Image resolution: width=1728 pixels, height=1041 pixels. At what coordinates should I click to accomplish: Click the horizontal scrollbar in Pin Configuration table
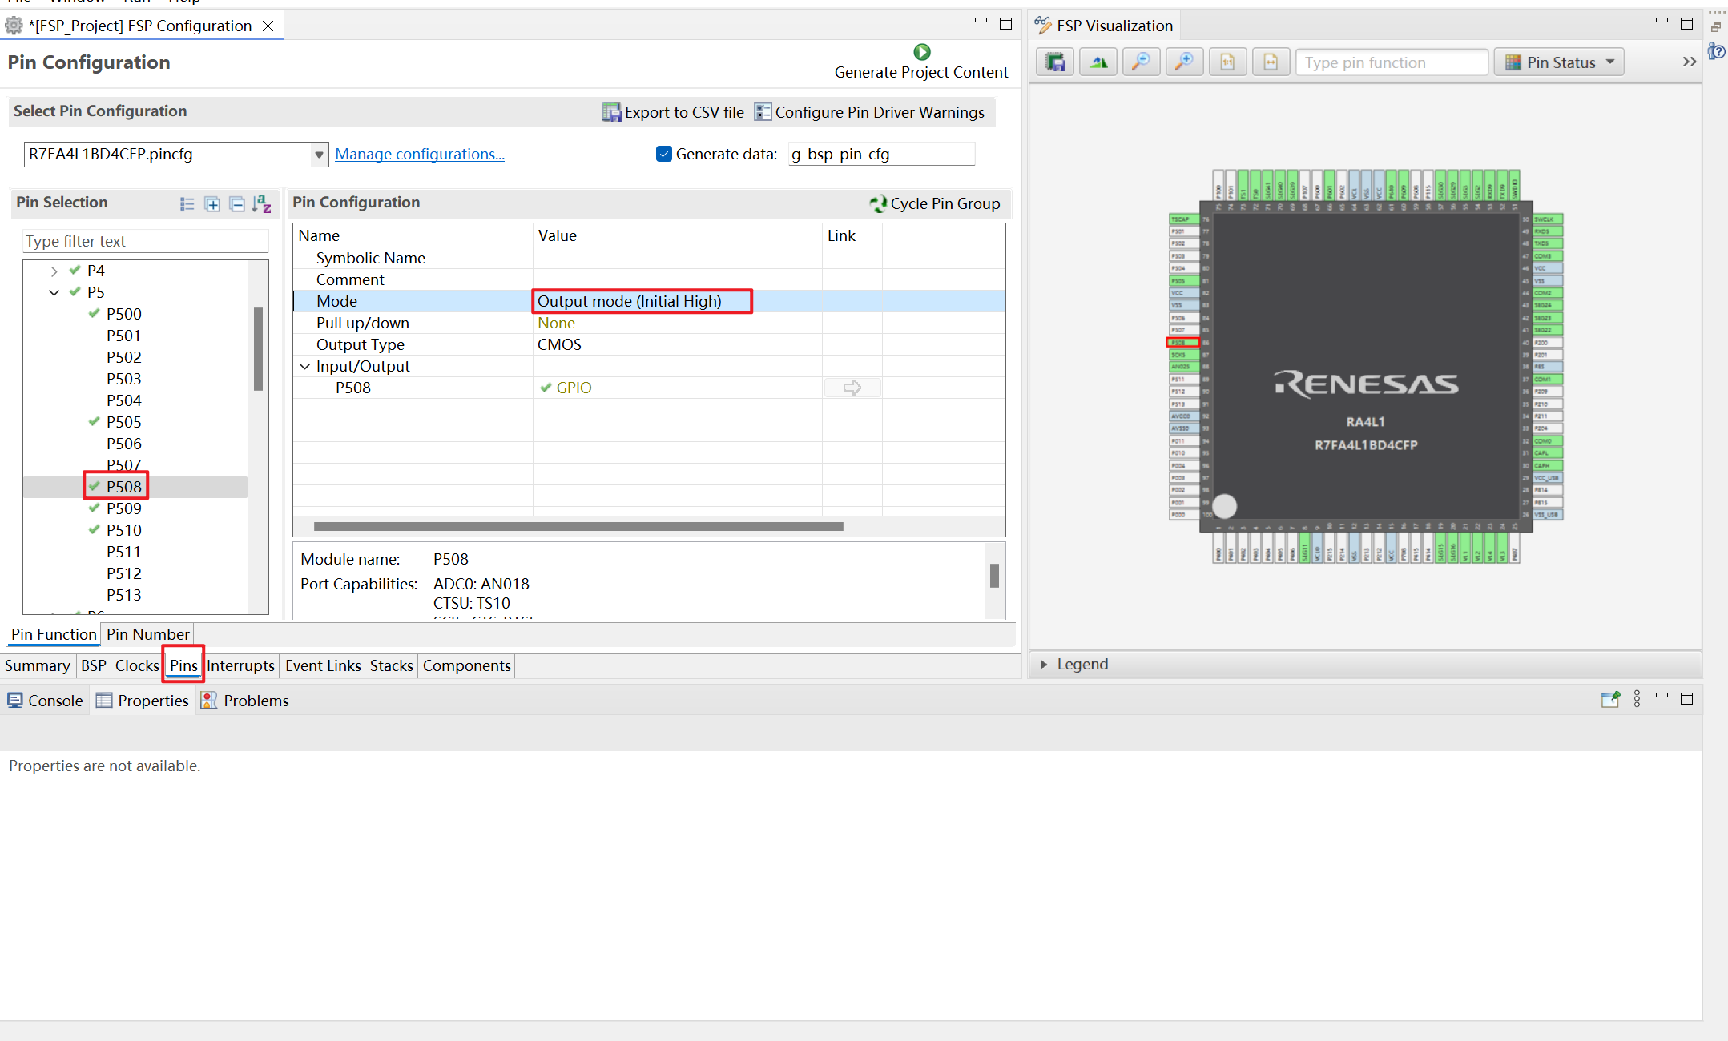point(578,526)
